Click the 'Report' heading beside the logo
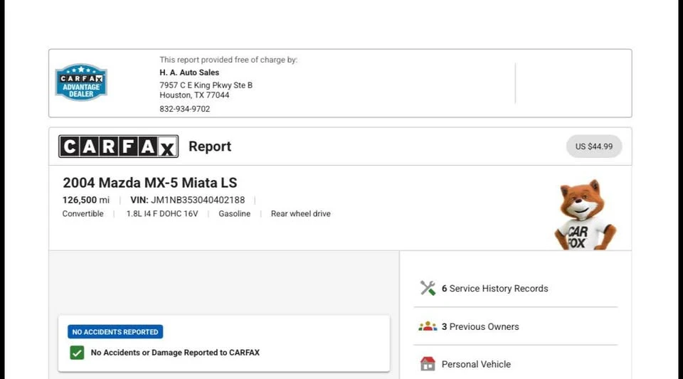683x379 pixels. click(x=210, y=146)
